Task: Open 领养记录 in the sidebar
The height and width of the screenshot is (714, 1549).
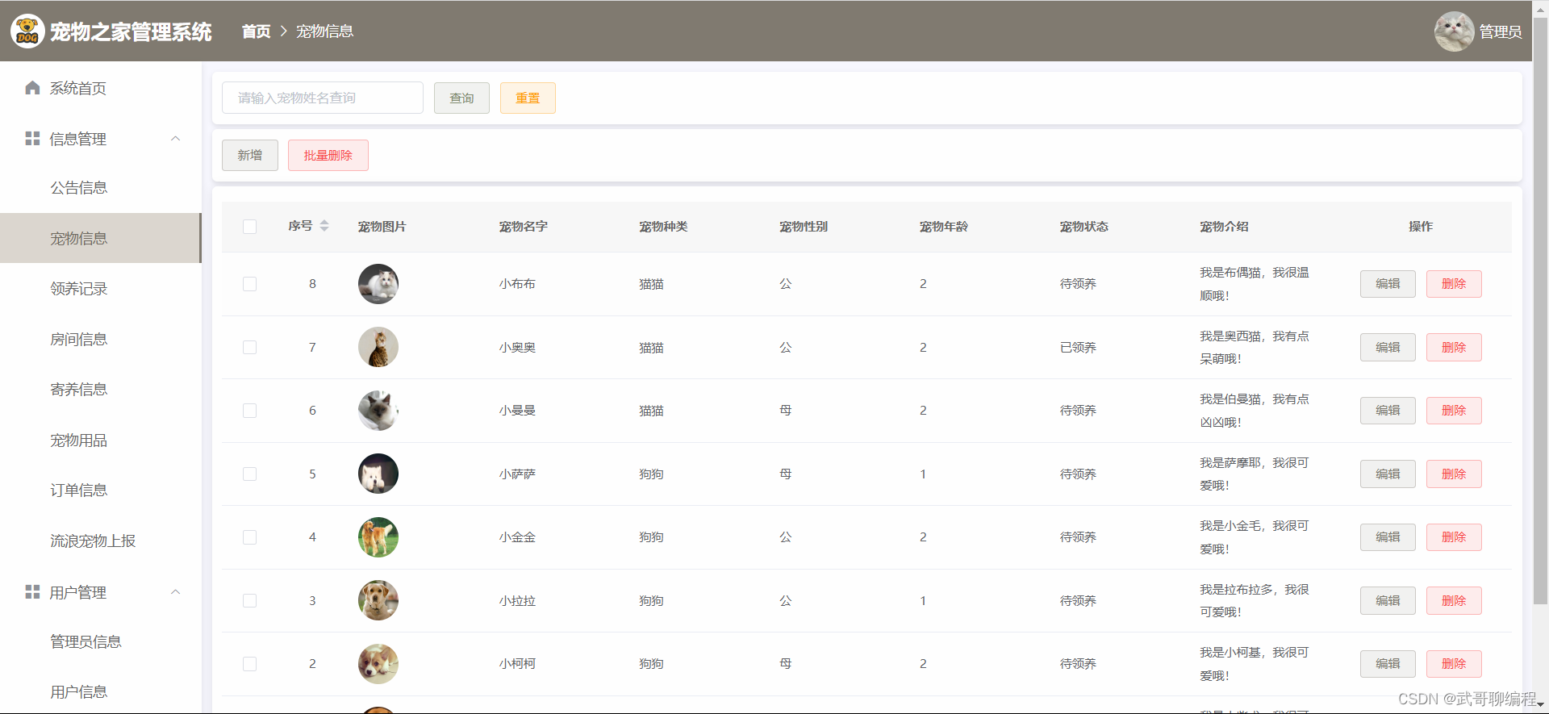Action: (101, 289)
